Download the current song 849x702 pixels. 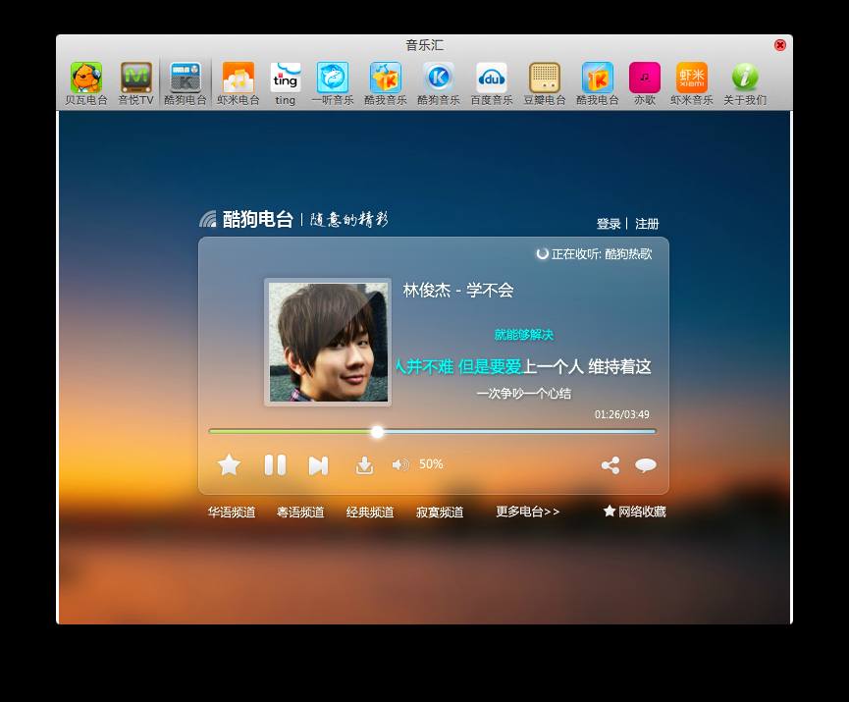pos(364,465)
